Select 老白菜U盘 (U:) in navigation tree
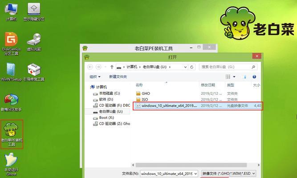The width and height of the screenshot is (297, 178). pyautogui.click(x=108, y=111)
